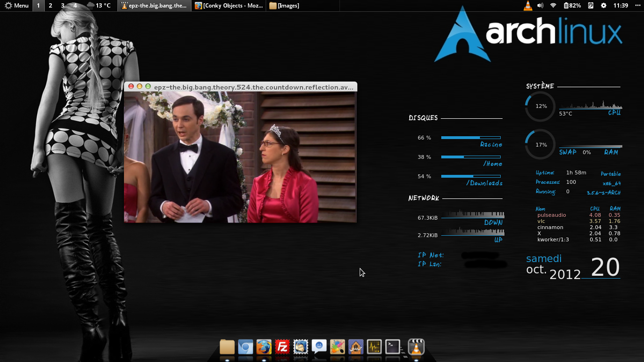The image size is (644, 362).
Task: Open the mosque arch dock icon
Action: [x=356, y=347]
